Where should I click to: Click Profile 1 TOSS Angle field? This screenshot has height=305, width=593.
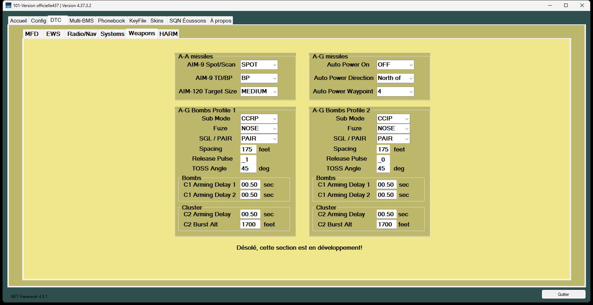point(248,169)
